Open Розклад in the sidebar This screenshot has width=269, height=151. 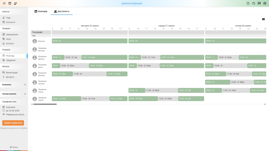(x=14, y=56)
